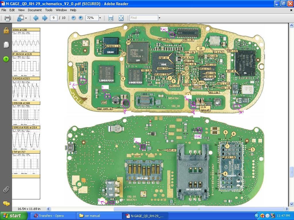Click the page size text 16.54 x 11.69 in
294x220 pixels.
pos(29,209)
